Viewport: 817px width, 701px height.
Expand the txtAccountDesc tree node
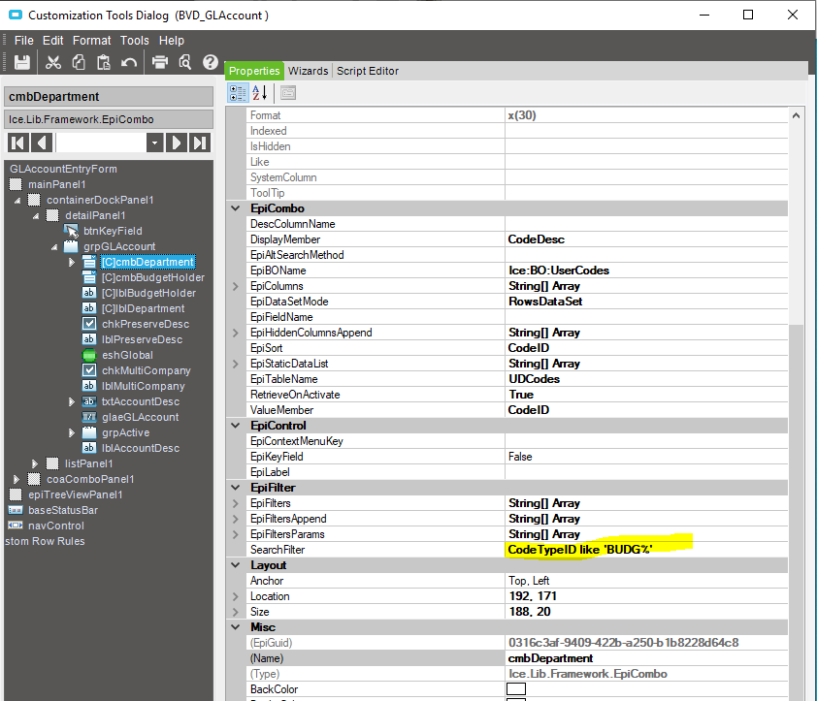72,402
